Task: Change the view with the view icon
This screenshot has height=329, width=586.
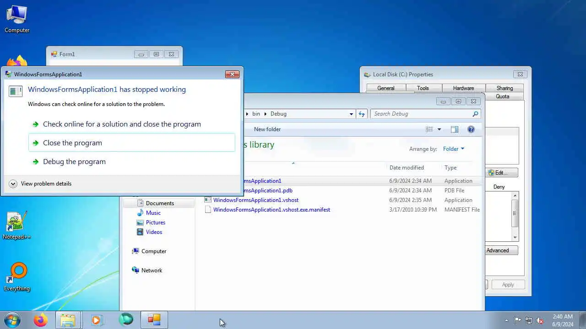Action: [x=429, y=129]
